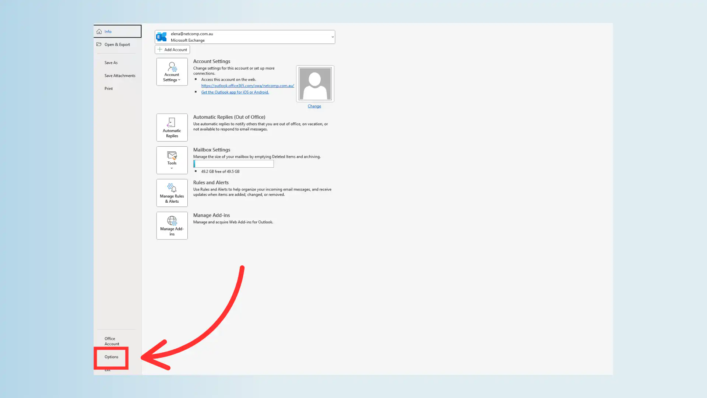
Task: Expand the Tools dropdown chevron
Action: [172, 168]
